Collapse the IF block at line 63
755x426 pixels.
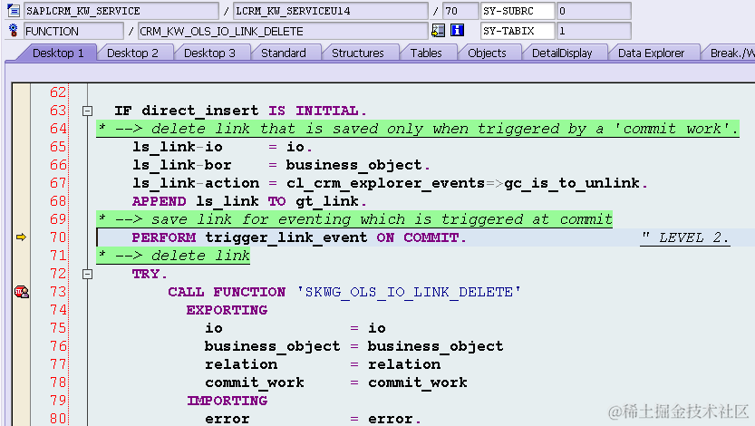[x=87, y=111]
